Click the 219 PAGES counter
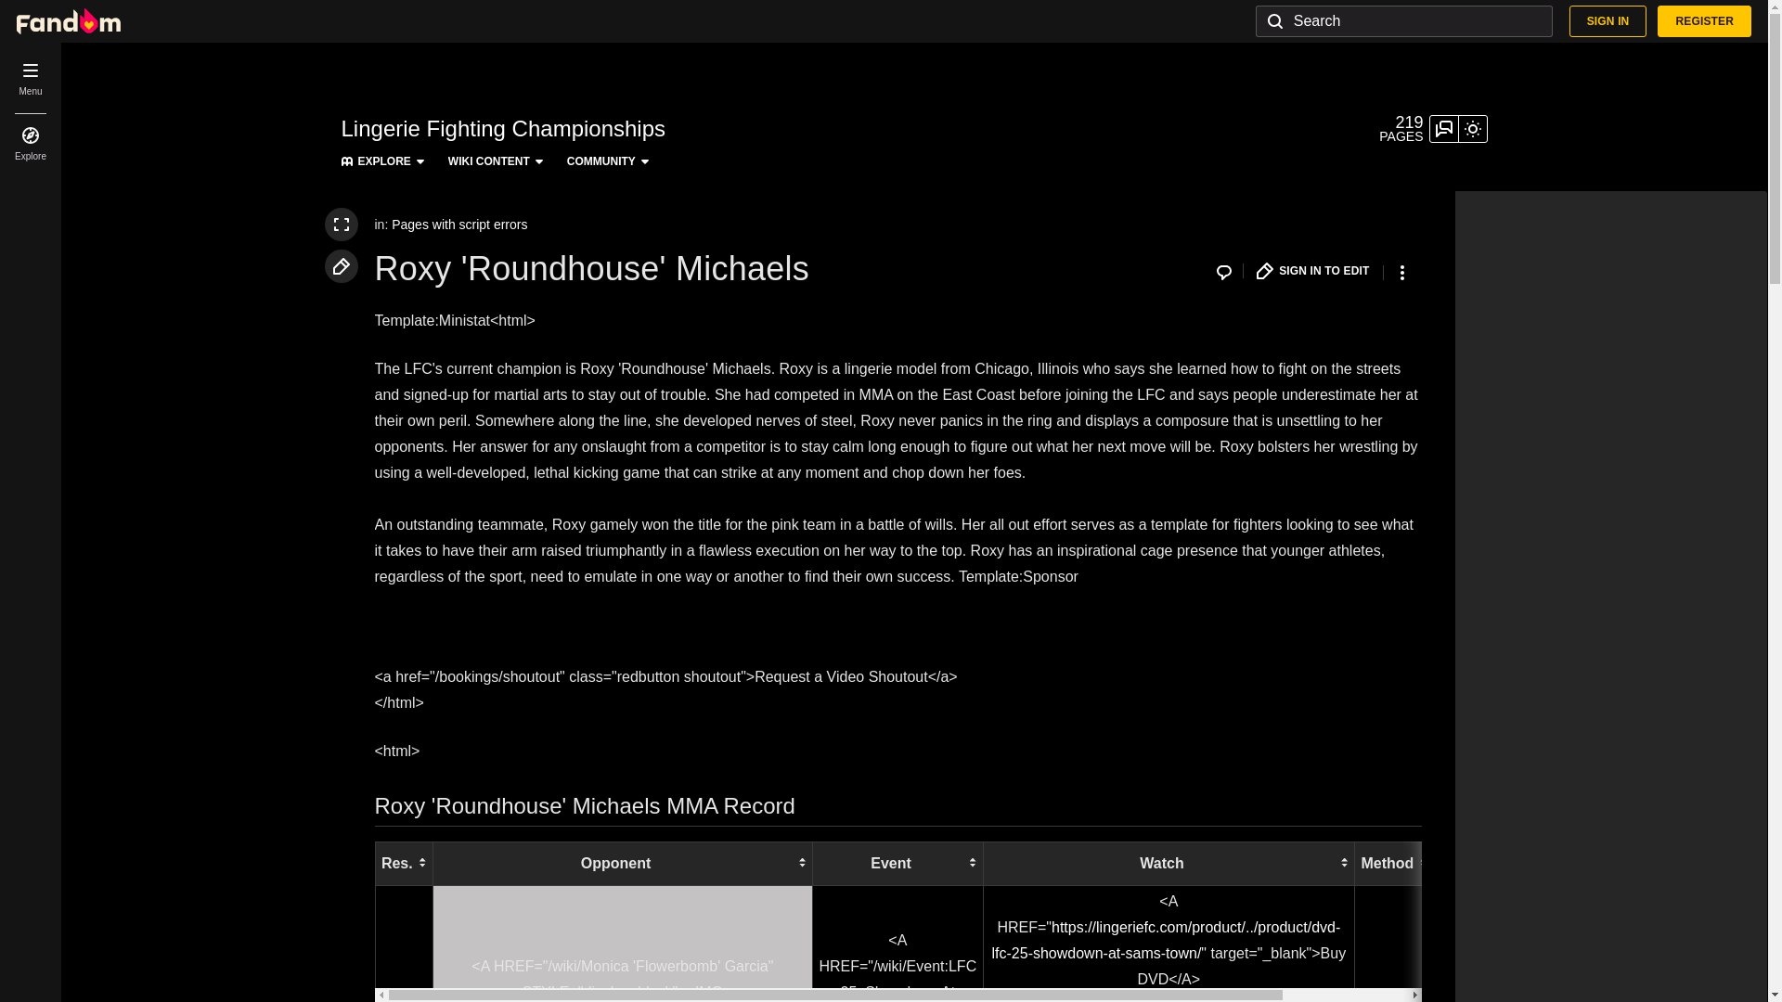The width and height of the screenshot is (1782, 1002). coord(1401,129)
